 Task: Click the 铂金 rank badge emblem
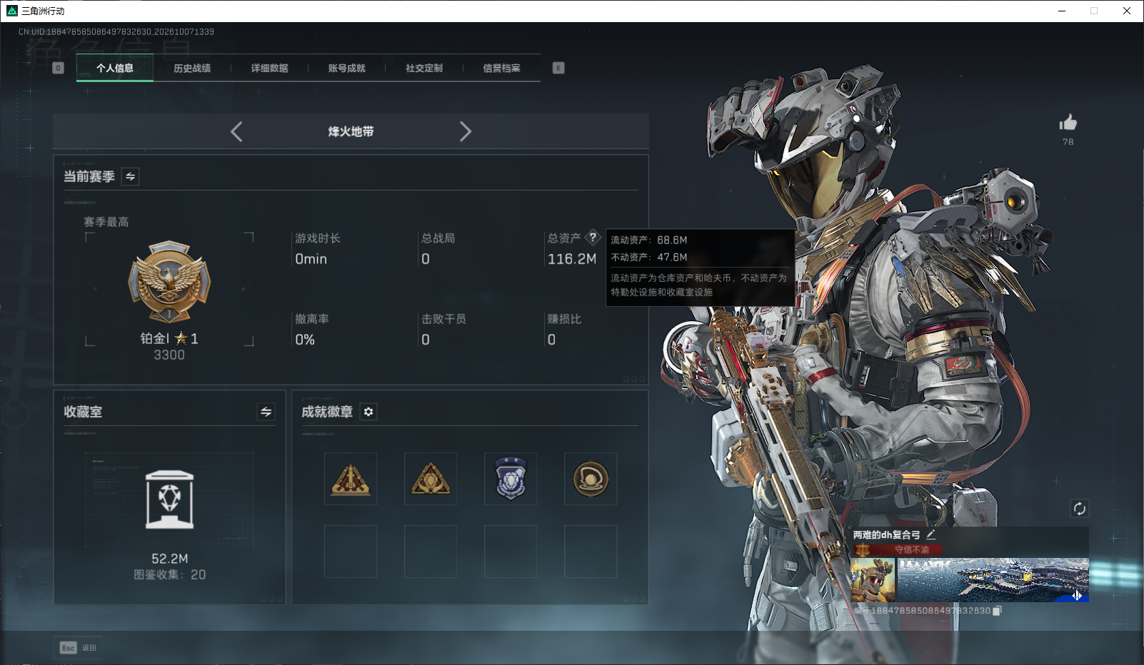point(169,282)
